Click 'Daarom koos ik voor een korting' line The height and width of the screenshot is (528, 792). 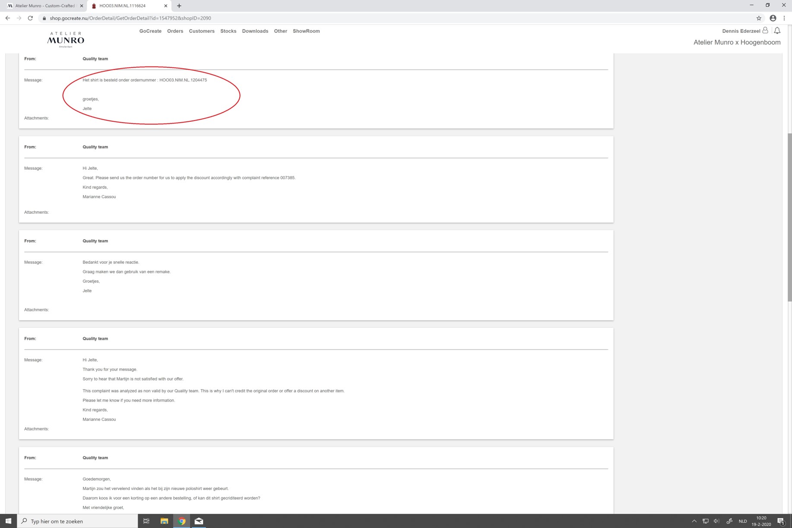click(x=171, y=498)
